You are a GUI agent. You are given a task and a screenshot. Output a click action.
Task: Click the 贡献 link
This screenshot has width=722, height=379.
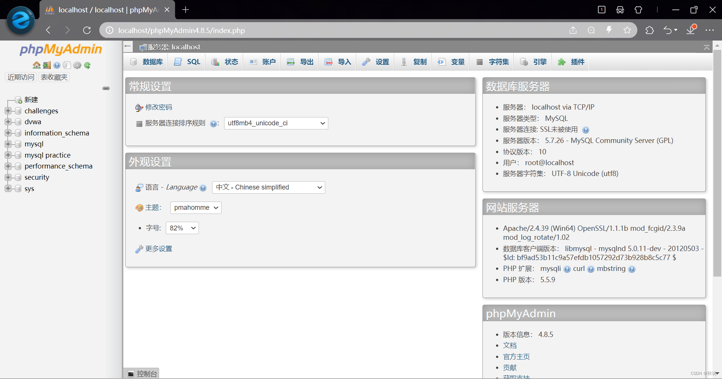pyautogui.click(x=510, y=368)
